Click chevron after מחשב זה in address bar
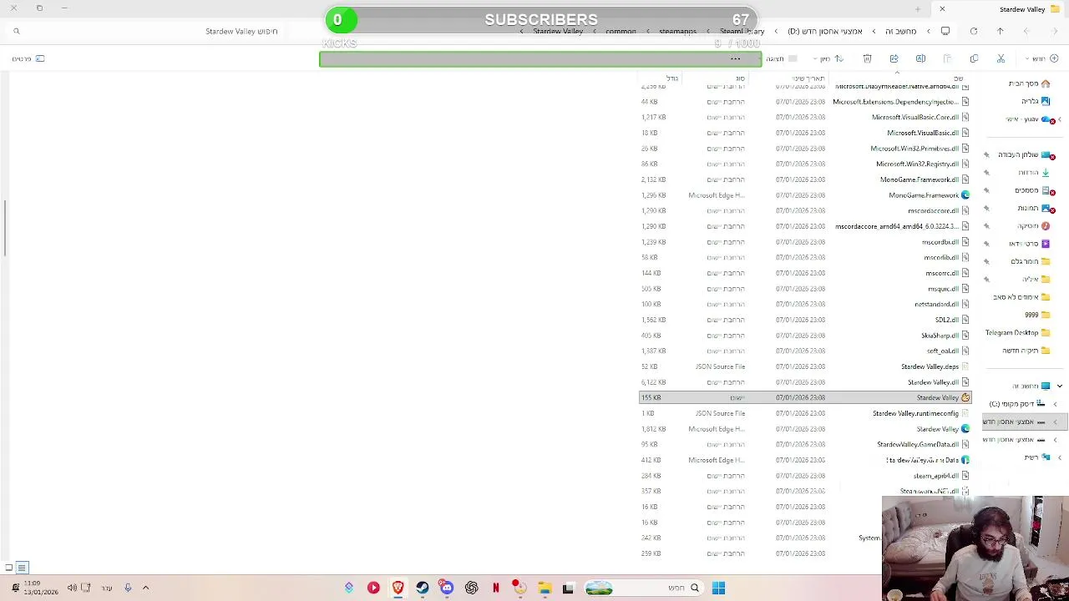The height and width of the screenshot is (601, 1069). [874, 31]
